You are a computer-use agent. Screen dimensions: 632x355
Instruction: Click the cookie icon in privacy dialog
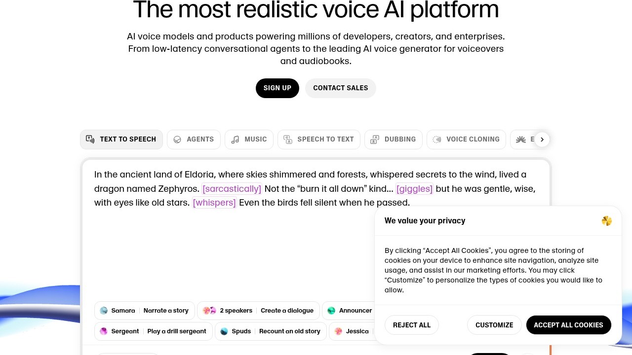[607, 221]
